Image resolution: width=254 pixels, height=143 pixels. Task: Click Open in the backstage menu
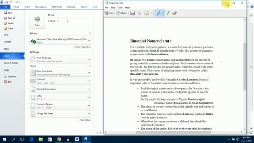coord(9,23)
